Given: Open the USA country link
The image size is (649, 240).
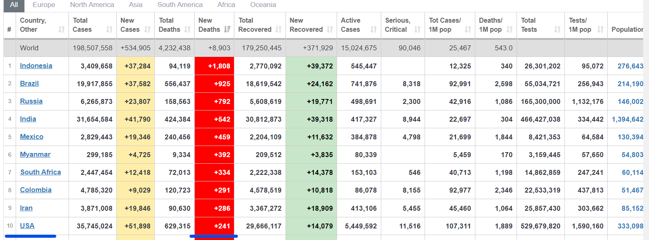Looking at the screenshot, I should point(27,226).
